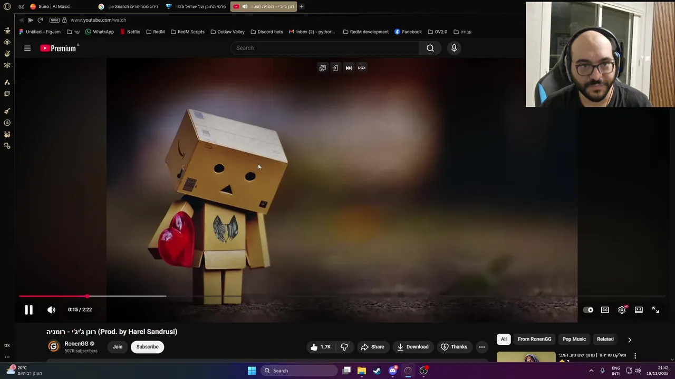
Task: Subscribe to RonenGG
Action: click(x=148, y=347)
